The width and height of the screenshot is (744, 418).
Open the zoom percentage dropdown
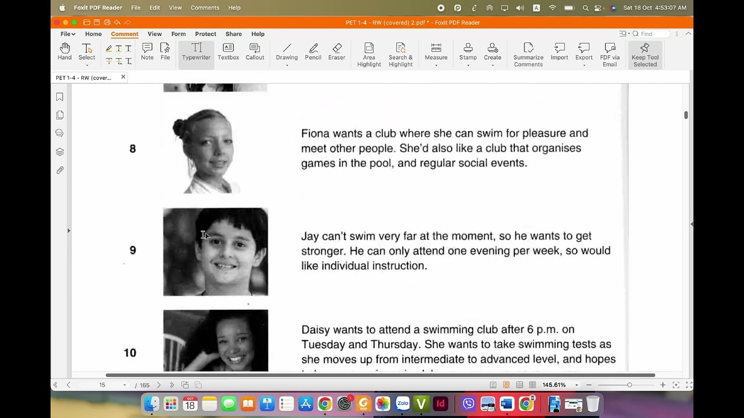[x=577, y=385]
